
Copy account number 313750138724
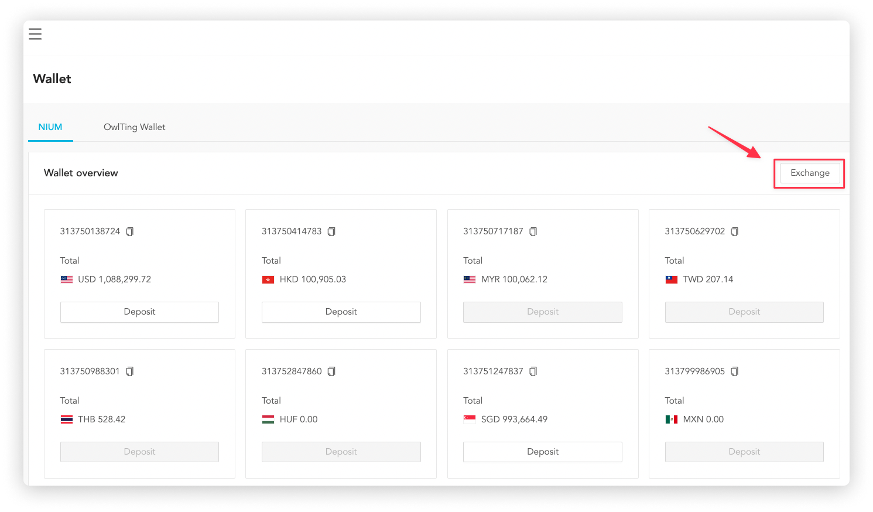[130, 231]
